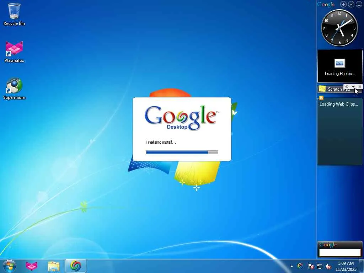Select the Plasmafox desktop shortcut
The image size is (364, 273).
click(x=14, y=52)
